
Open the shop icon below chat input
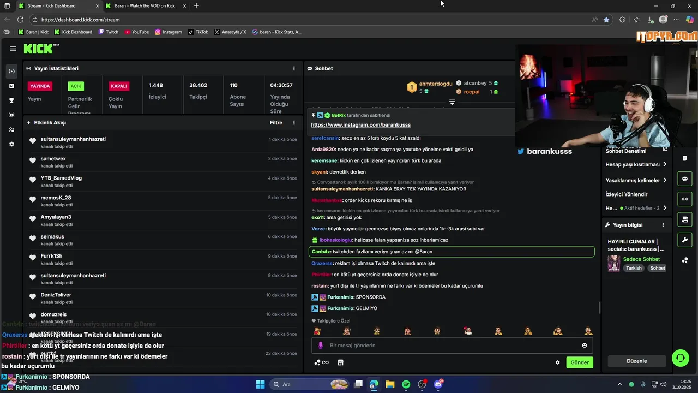341,362
